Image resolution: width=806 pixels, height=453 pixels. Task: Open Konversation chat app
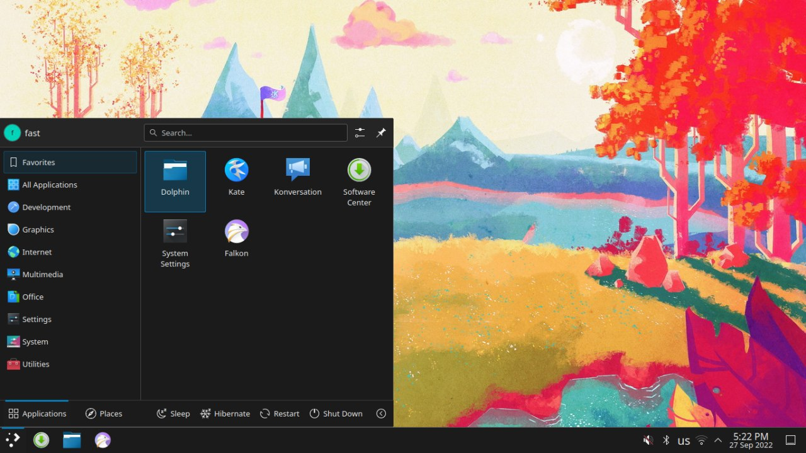pyautogui.click(x=298, y=179)
